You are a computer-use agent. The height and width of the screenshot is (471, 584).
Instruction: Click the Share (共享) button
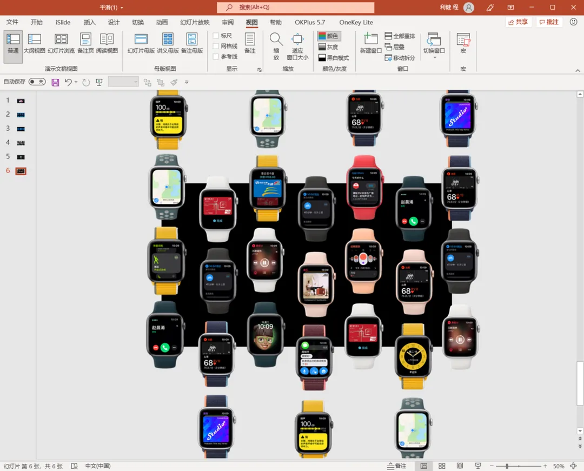tap(518, 22)
